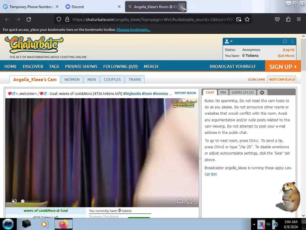Click the browser address bar URL
Image resolution: width=306 pixels, height=230 pixels.
click(152, 19)
